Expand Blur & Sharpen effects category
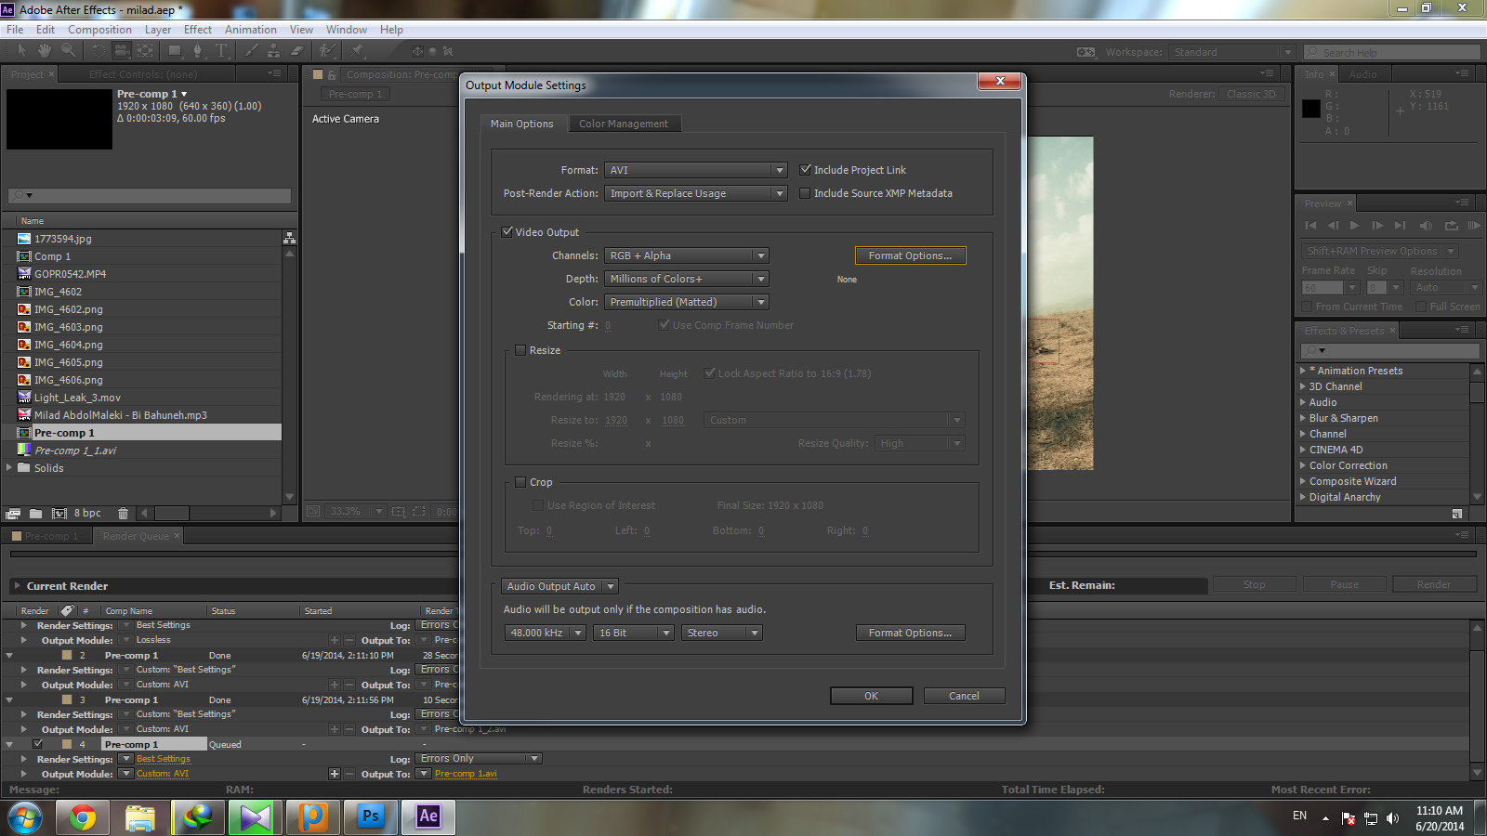This screenshot has height=836, width=1487. pyautogui.click(x=1303, y=418)
